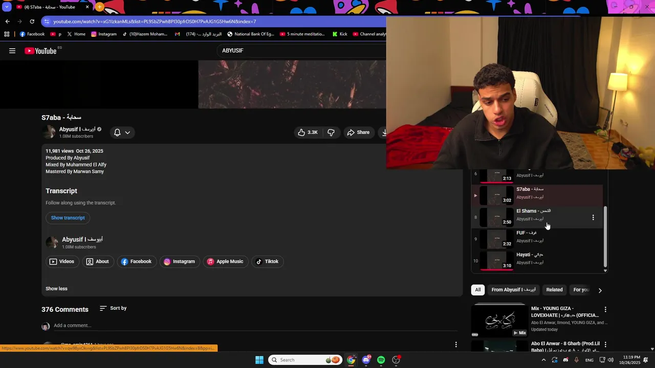The width and height of the screenshot is (655, 368).
Task: Open Abyusif channel avatar beside video title
Action: pos(49,132)
